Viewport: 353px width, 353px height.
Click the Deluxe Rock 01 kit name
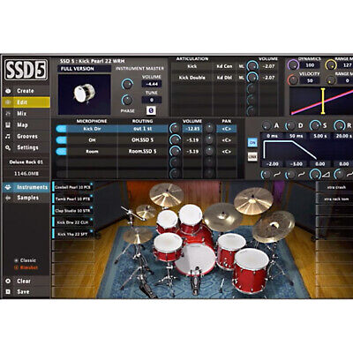point(26,162)
